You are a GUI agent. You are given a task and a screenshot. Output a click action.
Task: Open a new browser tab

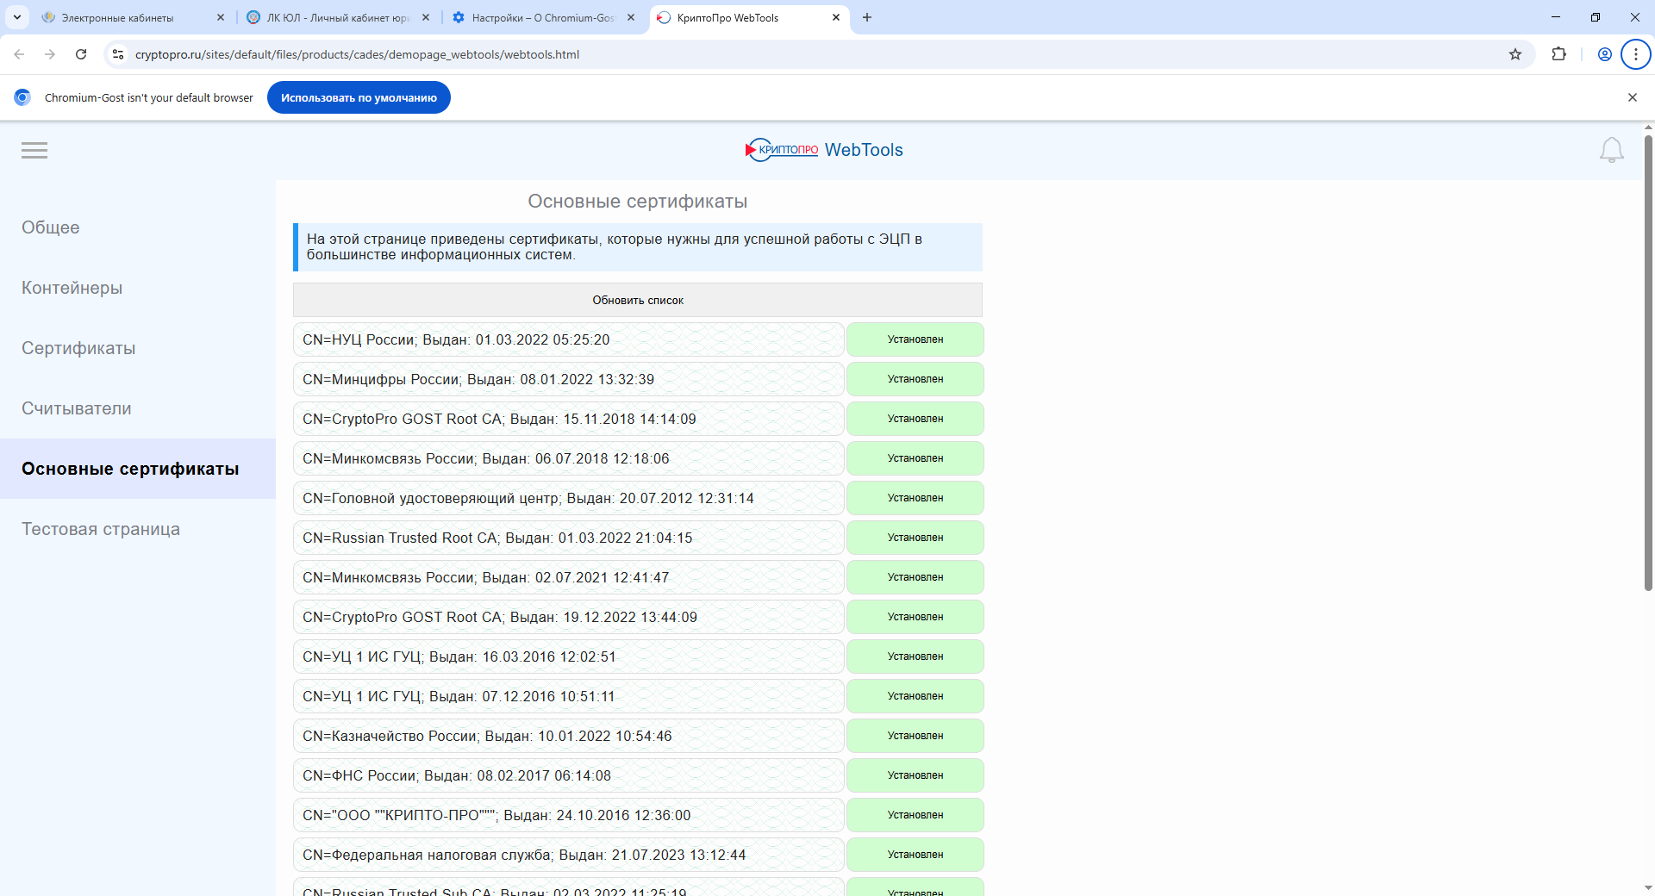(x=867, y=17)
